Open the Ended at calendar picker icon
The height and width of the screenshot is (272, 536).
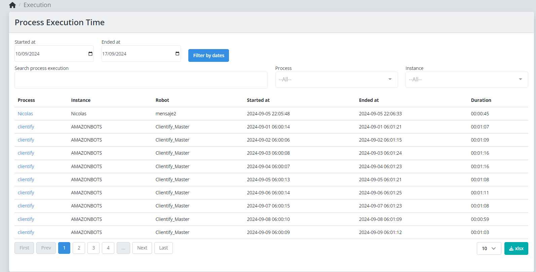(x=178, y=54)
